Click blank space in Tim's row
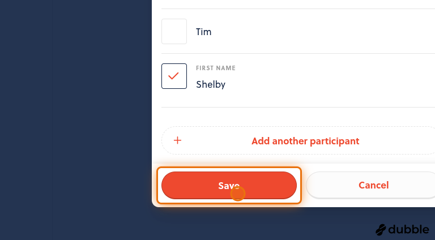Viewport: 435px width, 240px height. (x=319, y=32)
